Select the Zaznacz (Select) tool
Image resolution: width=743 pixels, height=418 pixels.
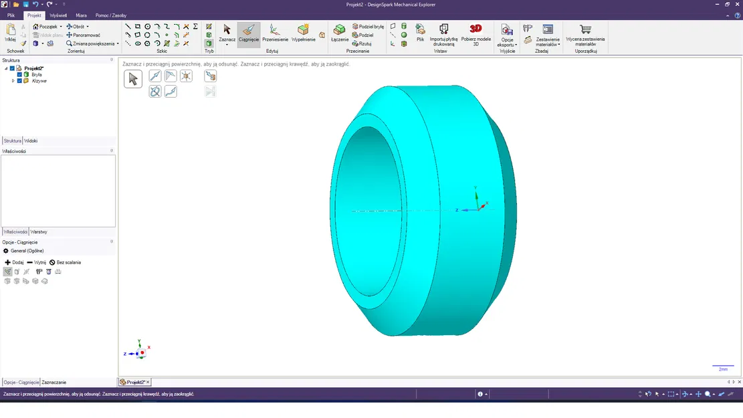(226, 33)
